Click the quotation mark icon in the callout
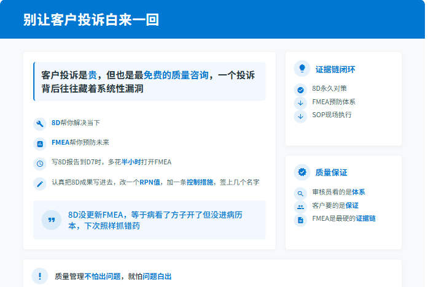 click(x=51, y=220)
